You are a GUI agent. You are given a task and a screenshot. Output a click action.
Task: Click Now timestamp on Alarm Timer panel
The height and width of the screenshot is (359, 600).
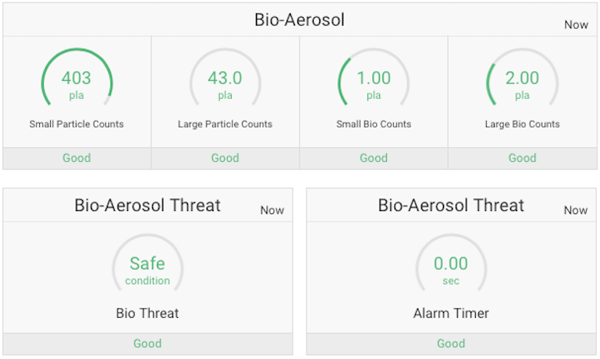coord(576,210)
